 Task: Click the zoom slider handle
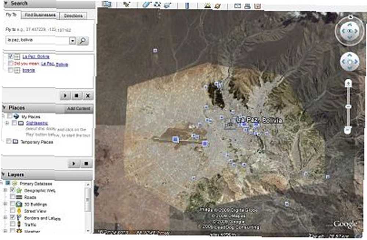click(348, 107)
